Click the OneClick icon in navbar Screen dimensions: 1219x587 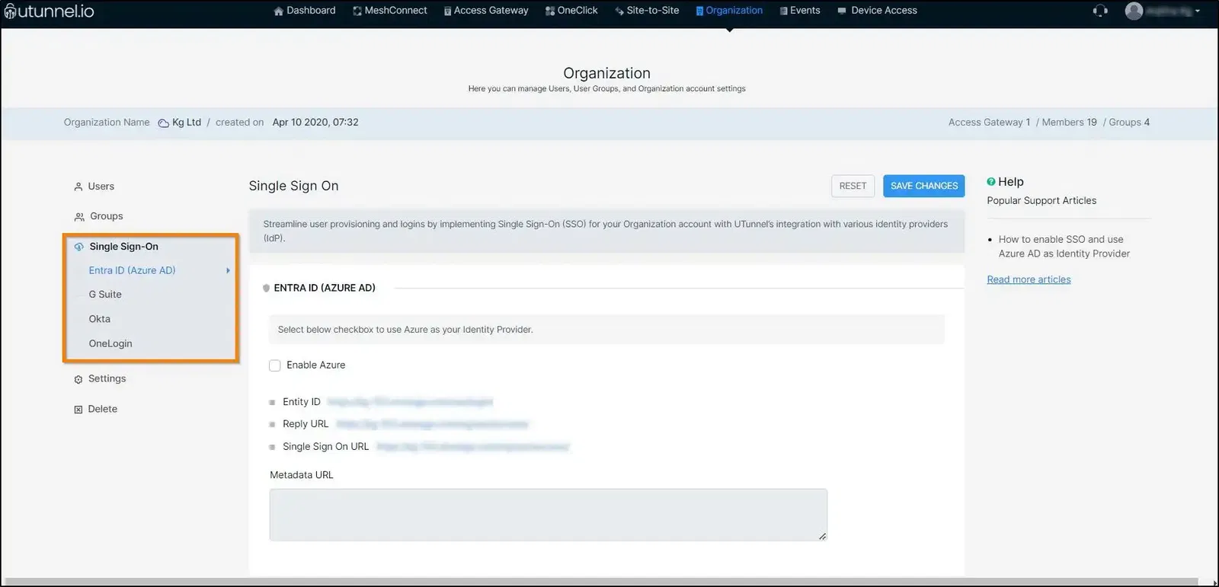point(550,11)
